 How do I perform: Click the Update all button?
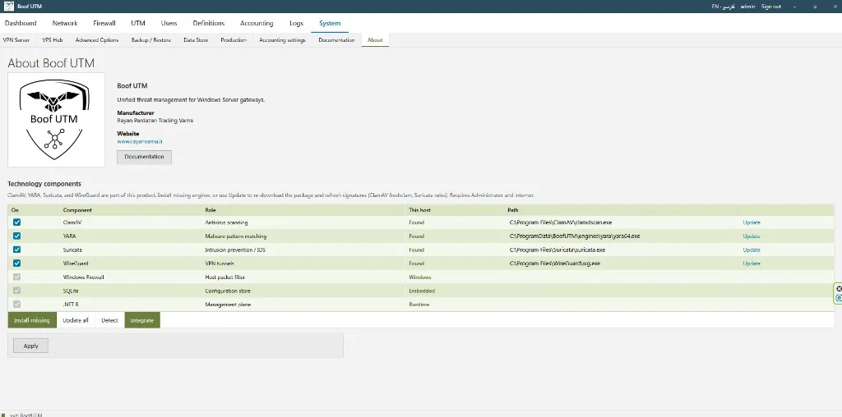76,320
